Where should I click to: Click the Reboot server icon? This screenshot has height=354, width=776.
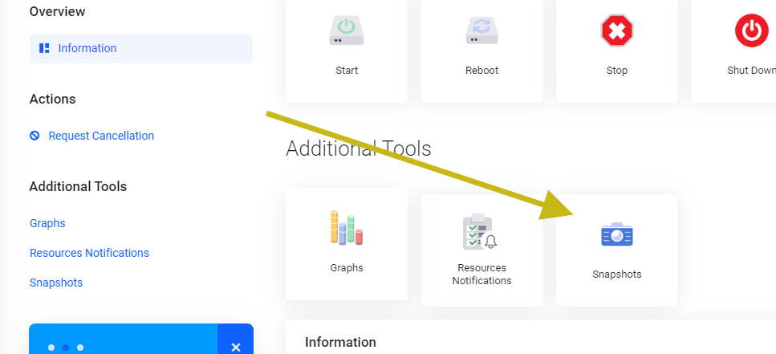[481, 31]
